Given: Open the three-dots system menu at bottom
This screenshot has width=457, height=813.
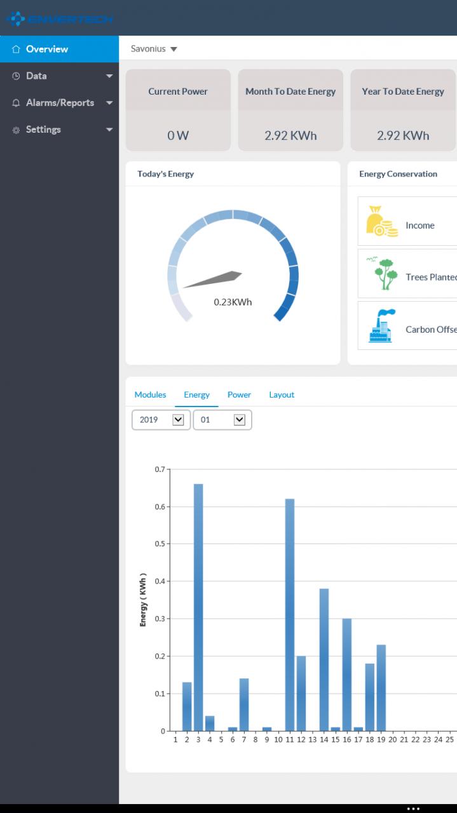Looking at the screenshot, I should (x=413, y=809).
